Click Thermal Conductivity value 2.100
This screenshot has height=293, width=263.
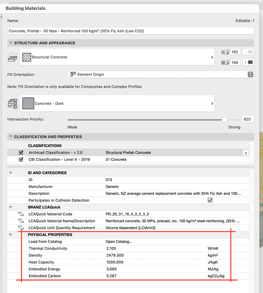coord(111,249)
